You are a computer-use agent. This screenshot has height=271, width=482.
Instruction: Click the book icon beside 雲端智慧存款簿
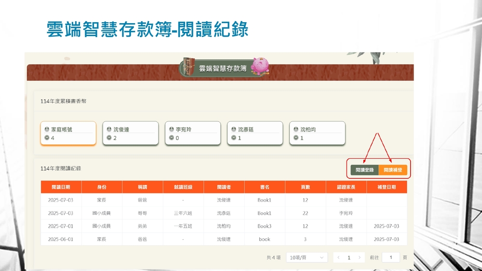189,68
